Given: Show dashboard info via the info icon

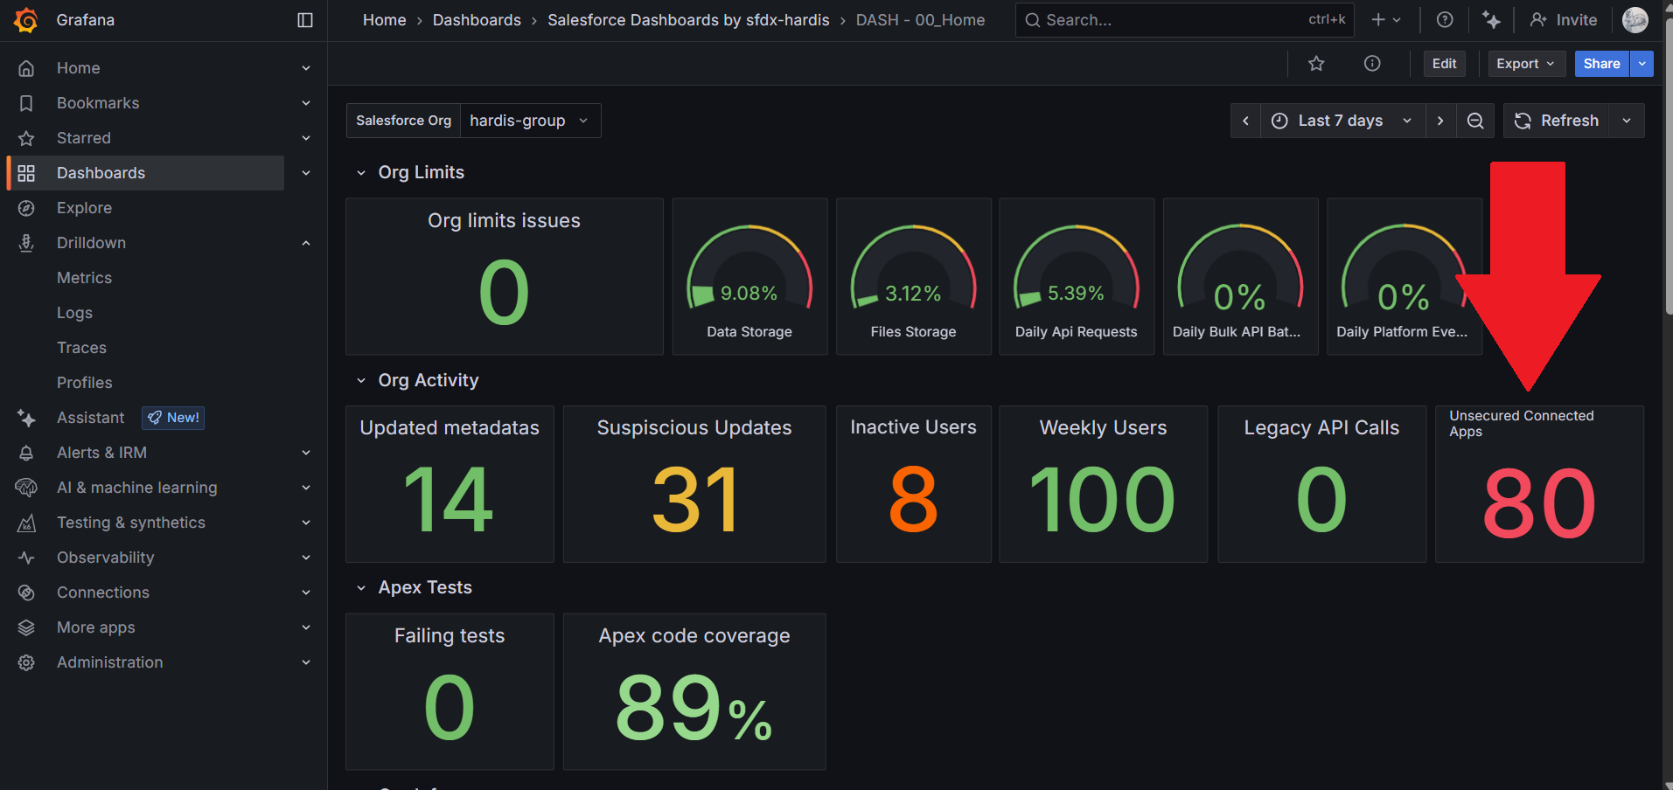Looking at the screenshot, I should coord(1371,63).
